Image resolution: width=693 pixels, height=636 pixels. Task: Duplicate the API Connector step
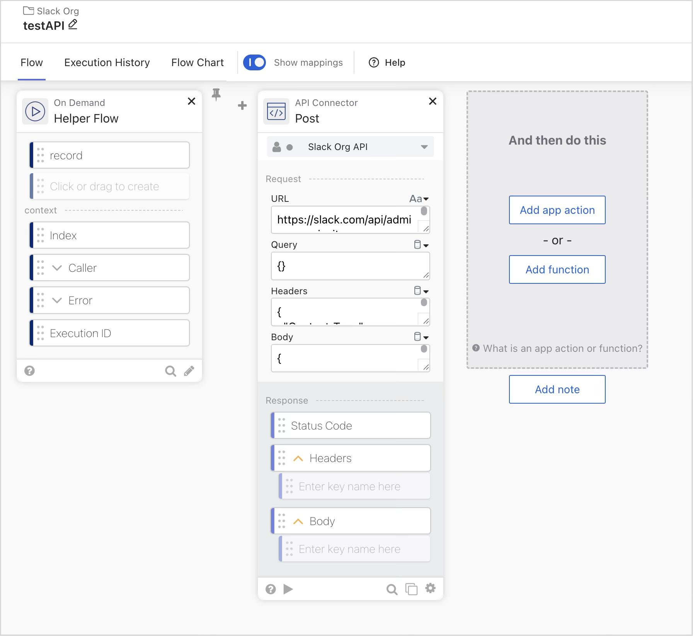click(x=411, y=589)
